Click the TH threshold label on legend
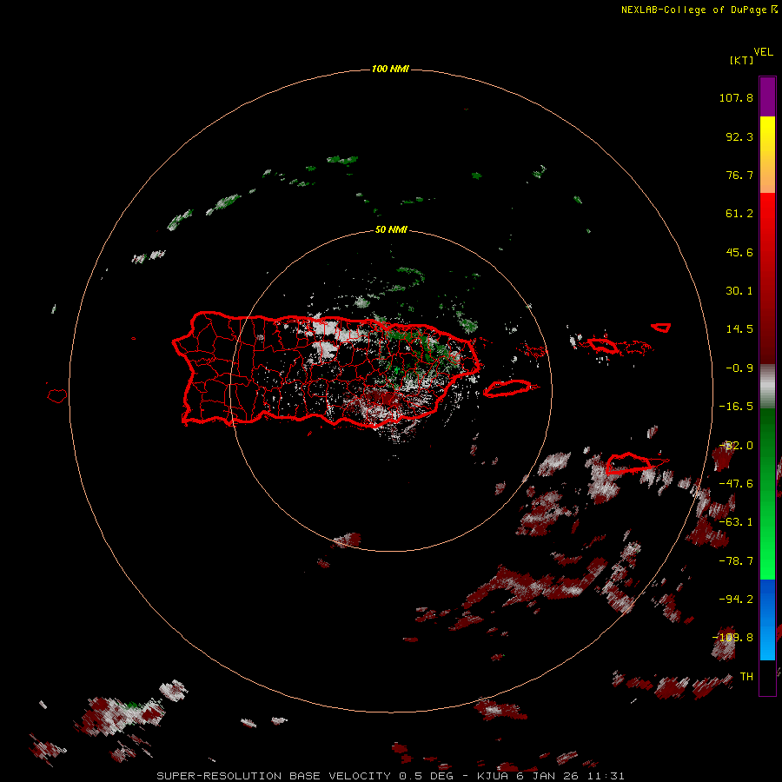Image resolution: width=782 pixels, height=782 pixels. (x=746, y=677)
